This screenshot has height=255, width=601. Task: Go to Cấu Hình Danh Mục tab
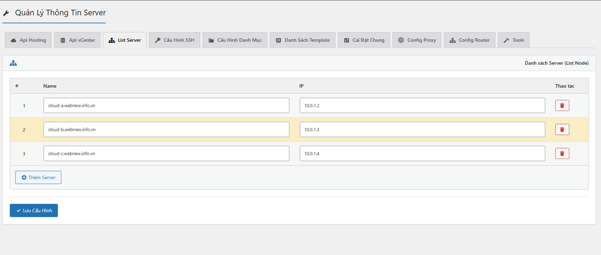coord(235,40)
